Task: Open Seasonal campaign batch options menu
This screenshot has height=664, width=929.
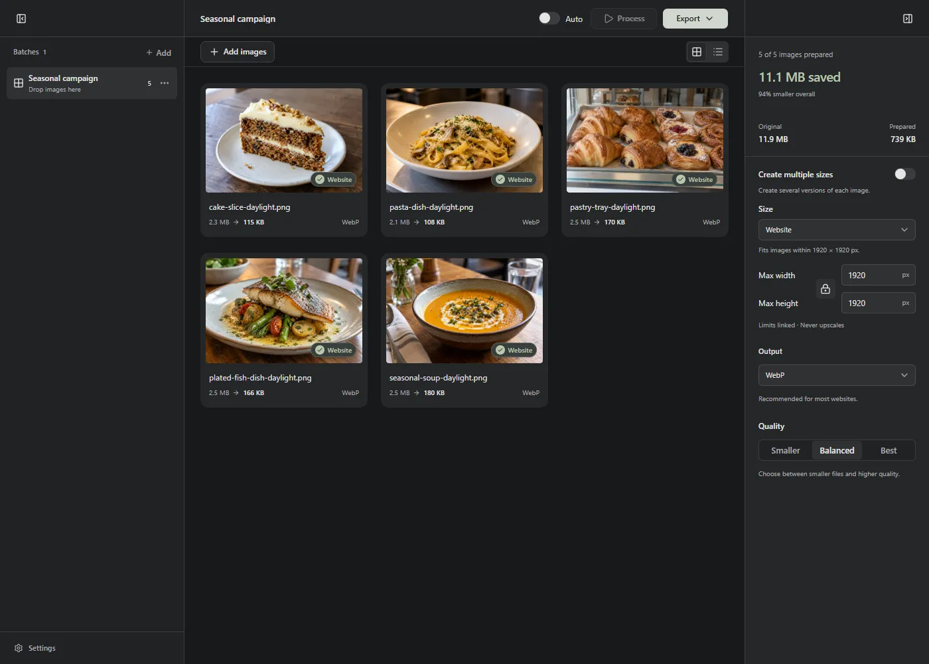Action: 165,83
